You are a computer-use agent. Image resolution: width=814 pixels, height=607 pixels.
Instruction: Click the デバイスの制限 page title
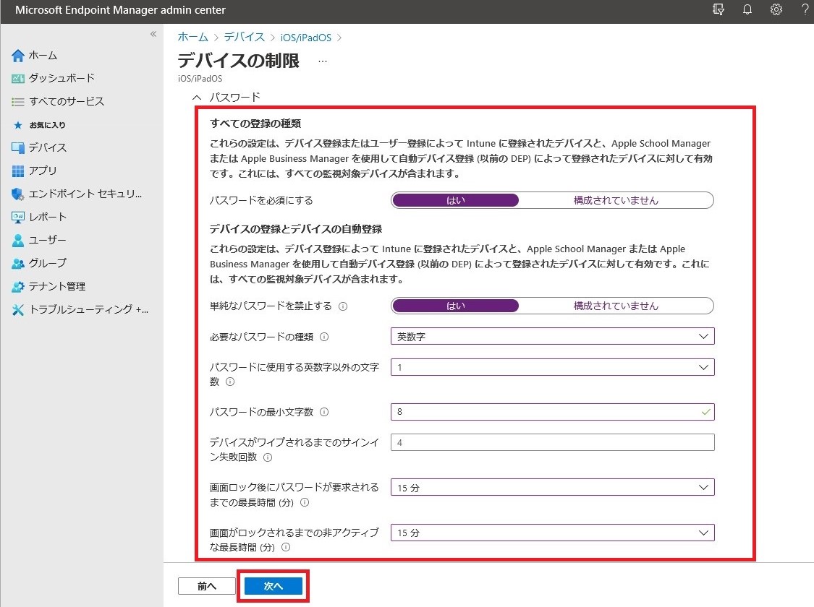[239, 61]
